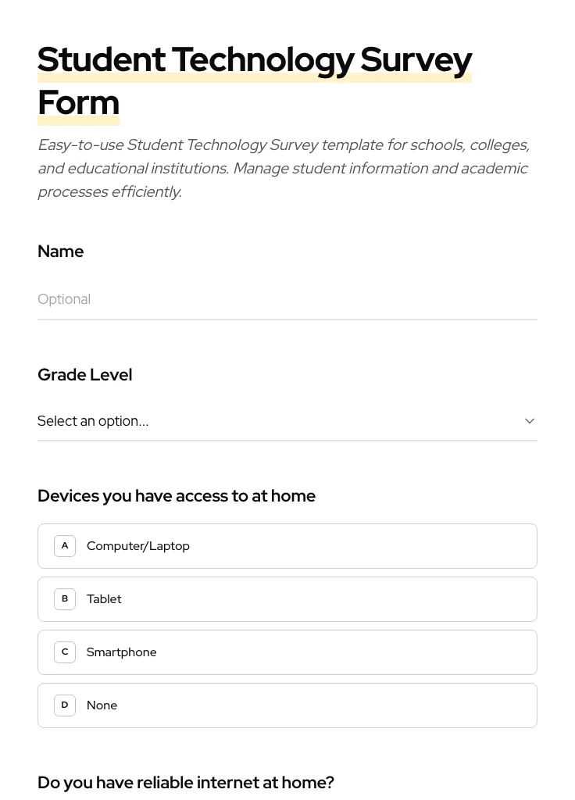
Task: Click the italic survey description text
Action: 283,168
